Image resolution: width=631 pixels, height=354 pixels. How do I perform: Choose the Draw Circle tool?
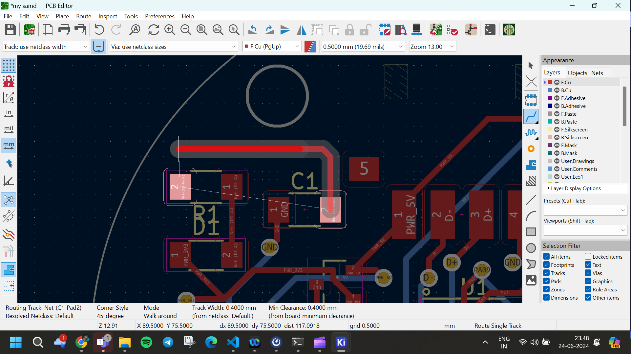pos(531,248)
